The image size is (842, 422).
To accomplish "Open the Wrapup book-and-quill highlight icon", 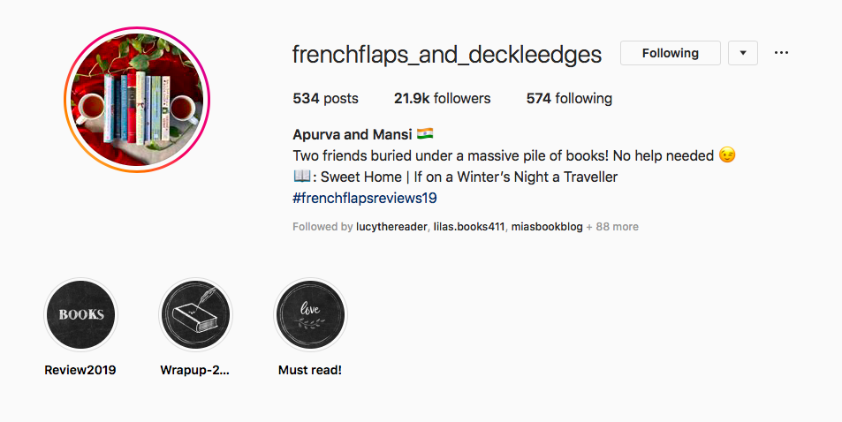I will click(x=195, y=314).
